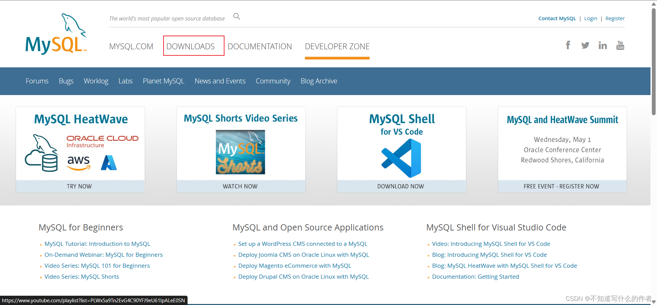Open Blog: MySQL HeatWave with MySQL Shell

[x=504, y=266]
